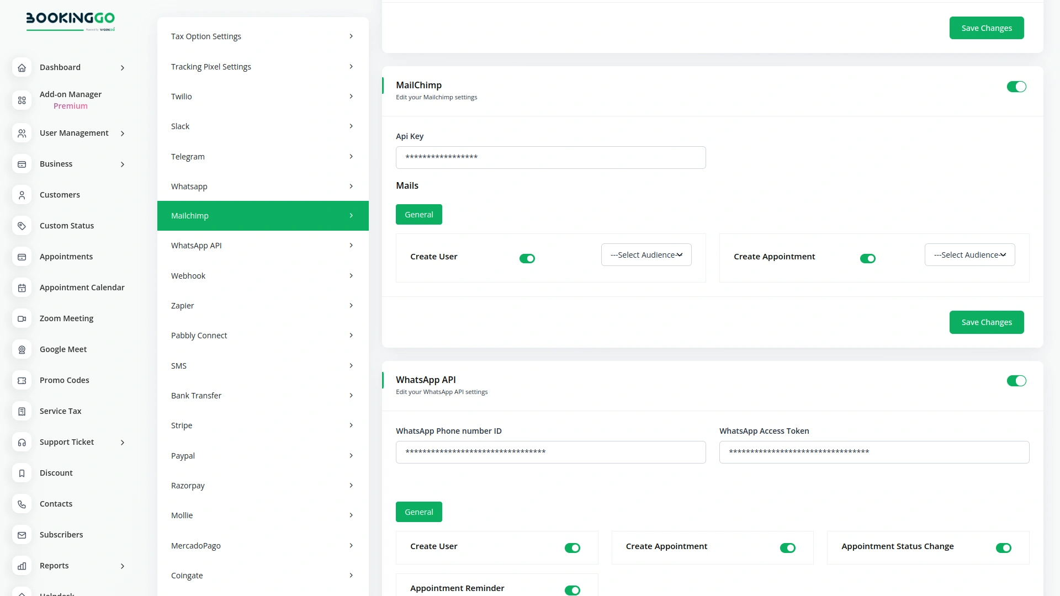Click the Custom Status tag icon
The width and height of the screenshot is (1060, 596).
point(22,226)
